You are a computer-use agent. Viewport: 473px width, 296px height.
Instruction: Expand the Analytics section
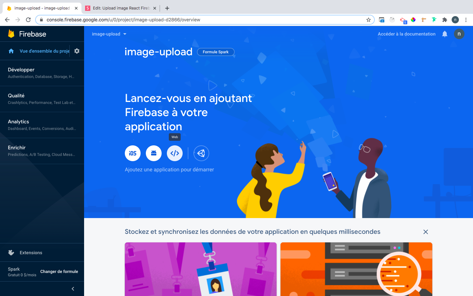[42, 125]
